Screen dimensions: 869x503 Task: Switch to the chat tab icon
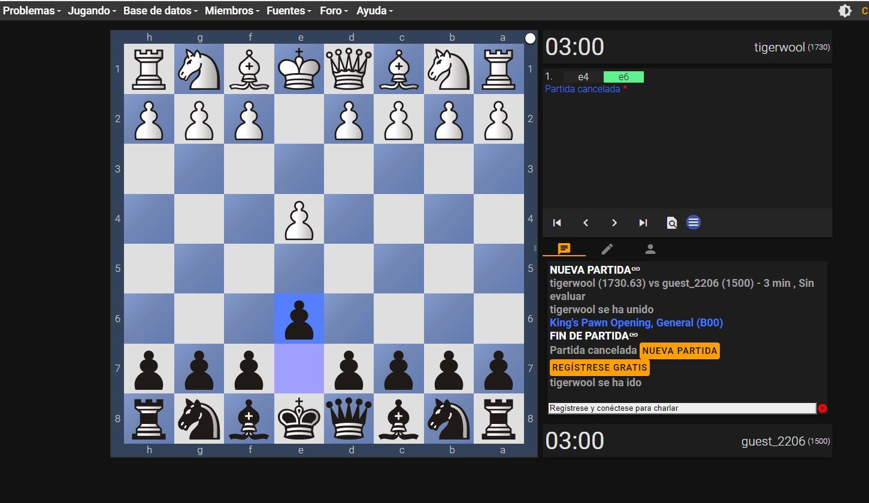pyautogui.click(x=564, y=249)
